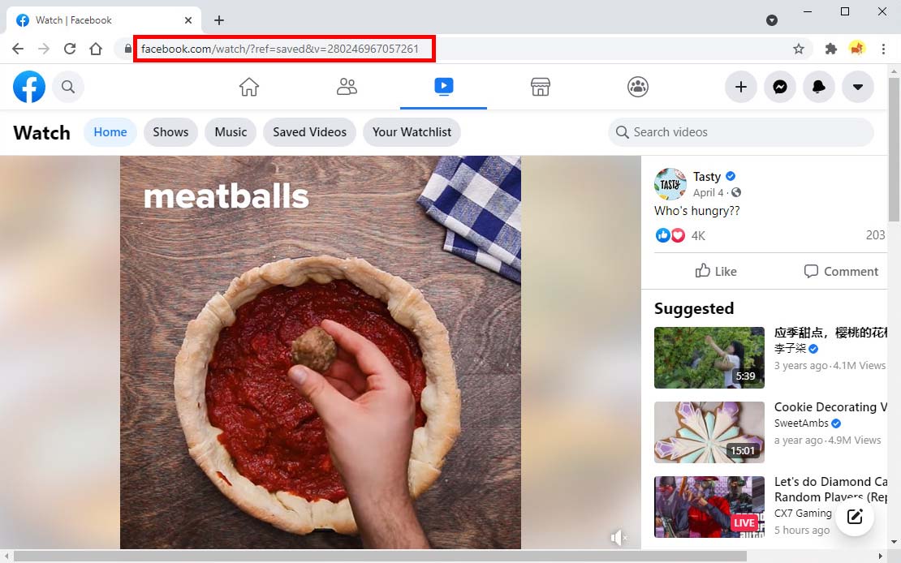Open the Tasty page name link
Screen dimensions: 901x563
(x=707, y=176)
